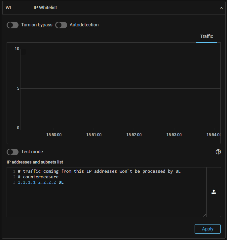Click the 15:52:00 time axis label

click(134, 135)
